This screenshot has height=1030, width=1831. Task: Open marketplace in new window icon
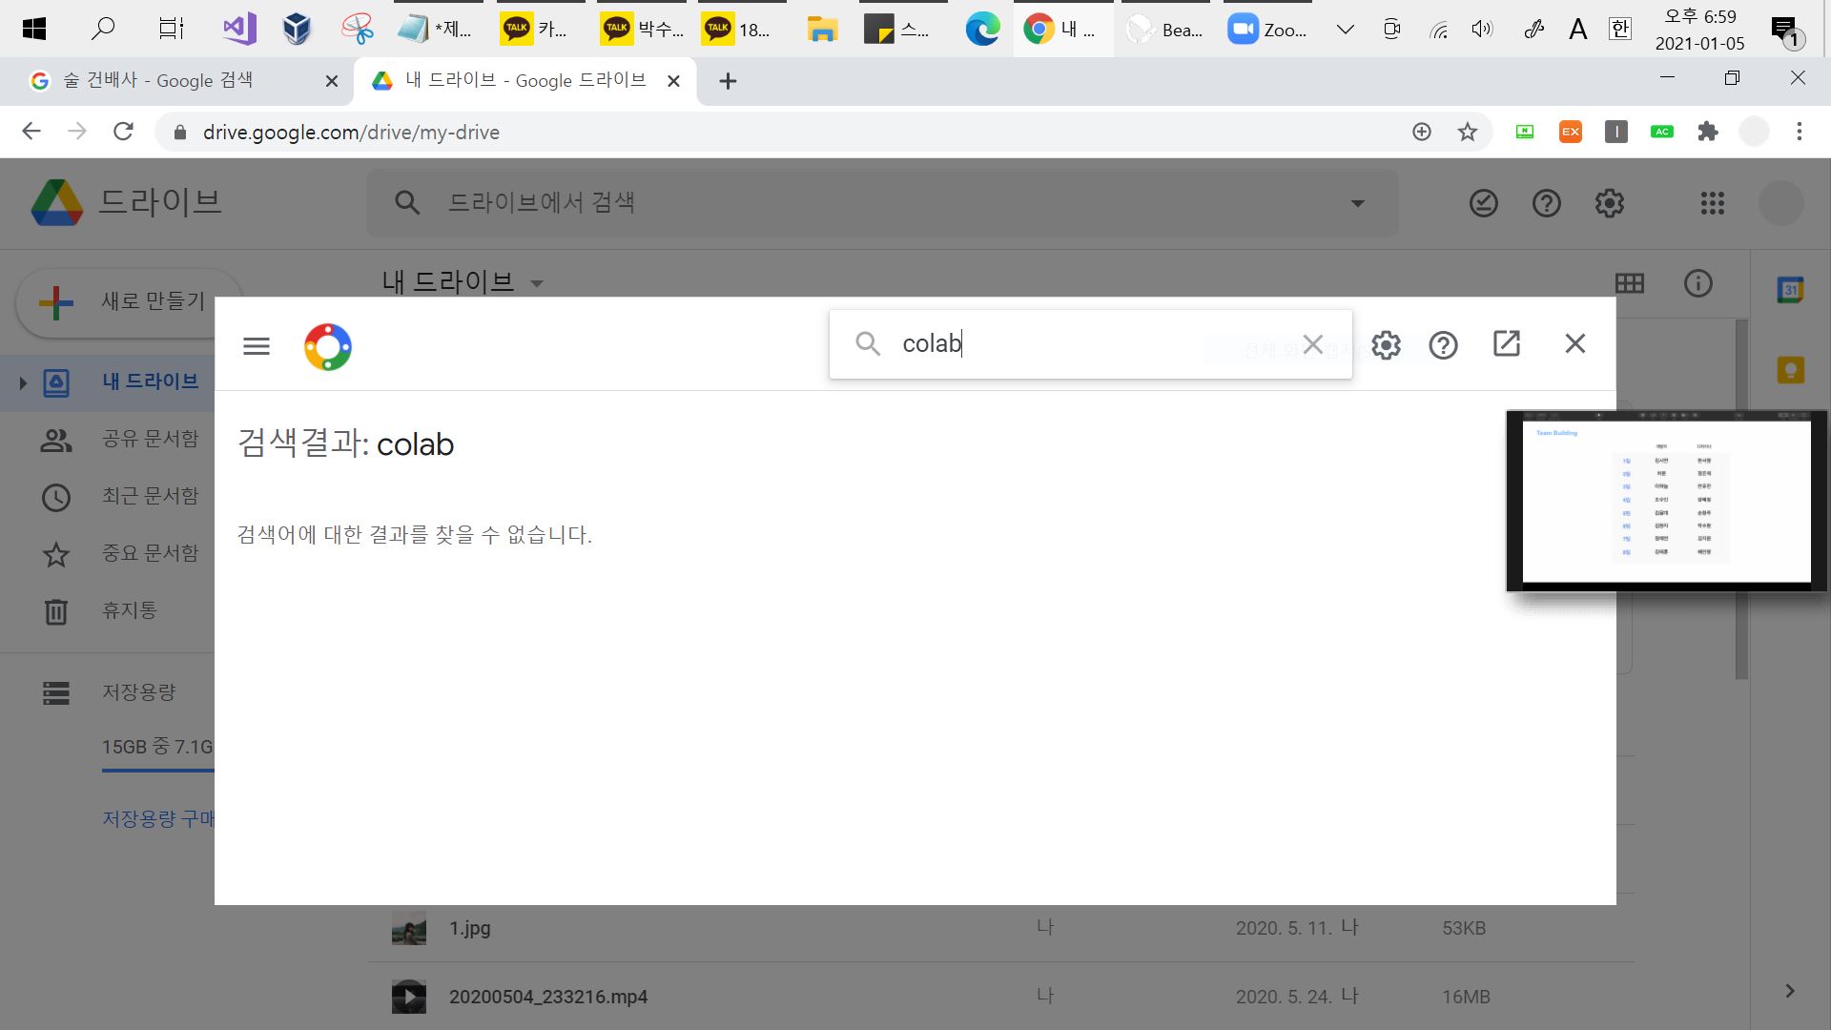pos(1507,344)
